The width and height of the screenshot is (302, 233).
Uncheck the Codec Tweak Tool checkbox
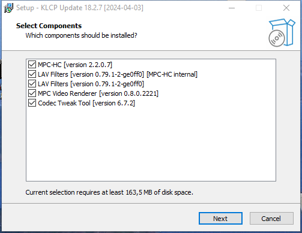(32, 103)
